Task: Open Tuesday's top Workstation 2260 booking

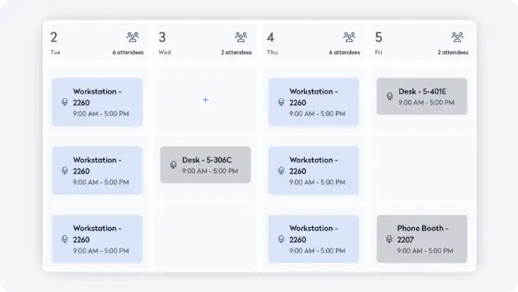Action: 97,102
